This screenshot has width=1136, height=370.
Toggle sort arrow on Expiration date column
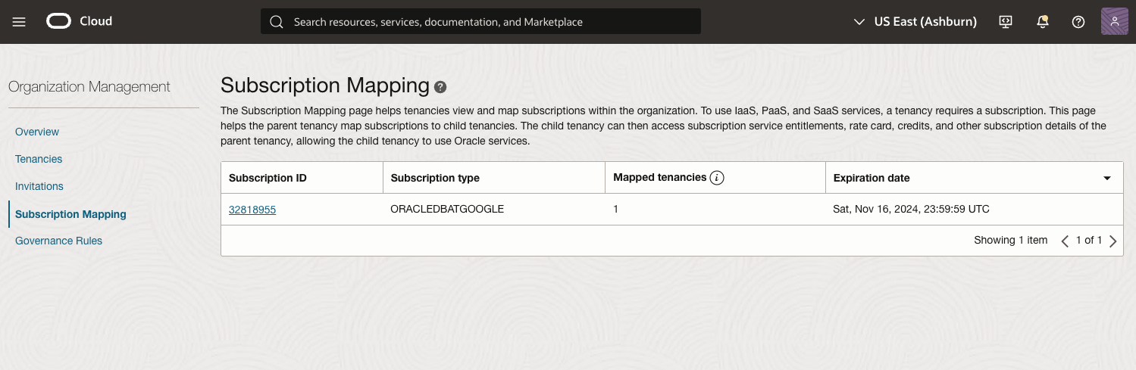1106,179
